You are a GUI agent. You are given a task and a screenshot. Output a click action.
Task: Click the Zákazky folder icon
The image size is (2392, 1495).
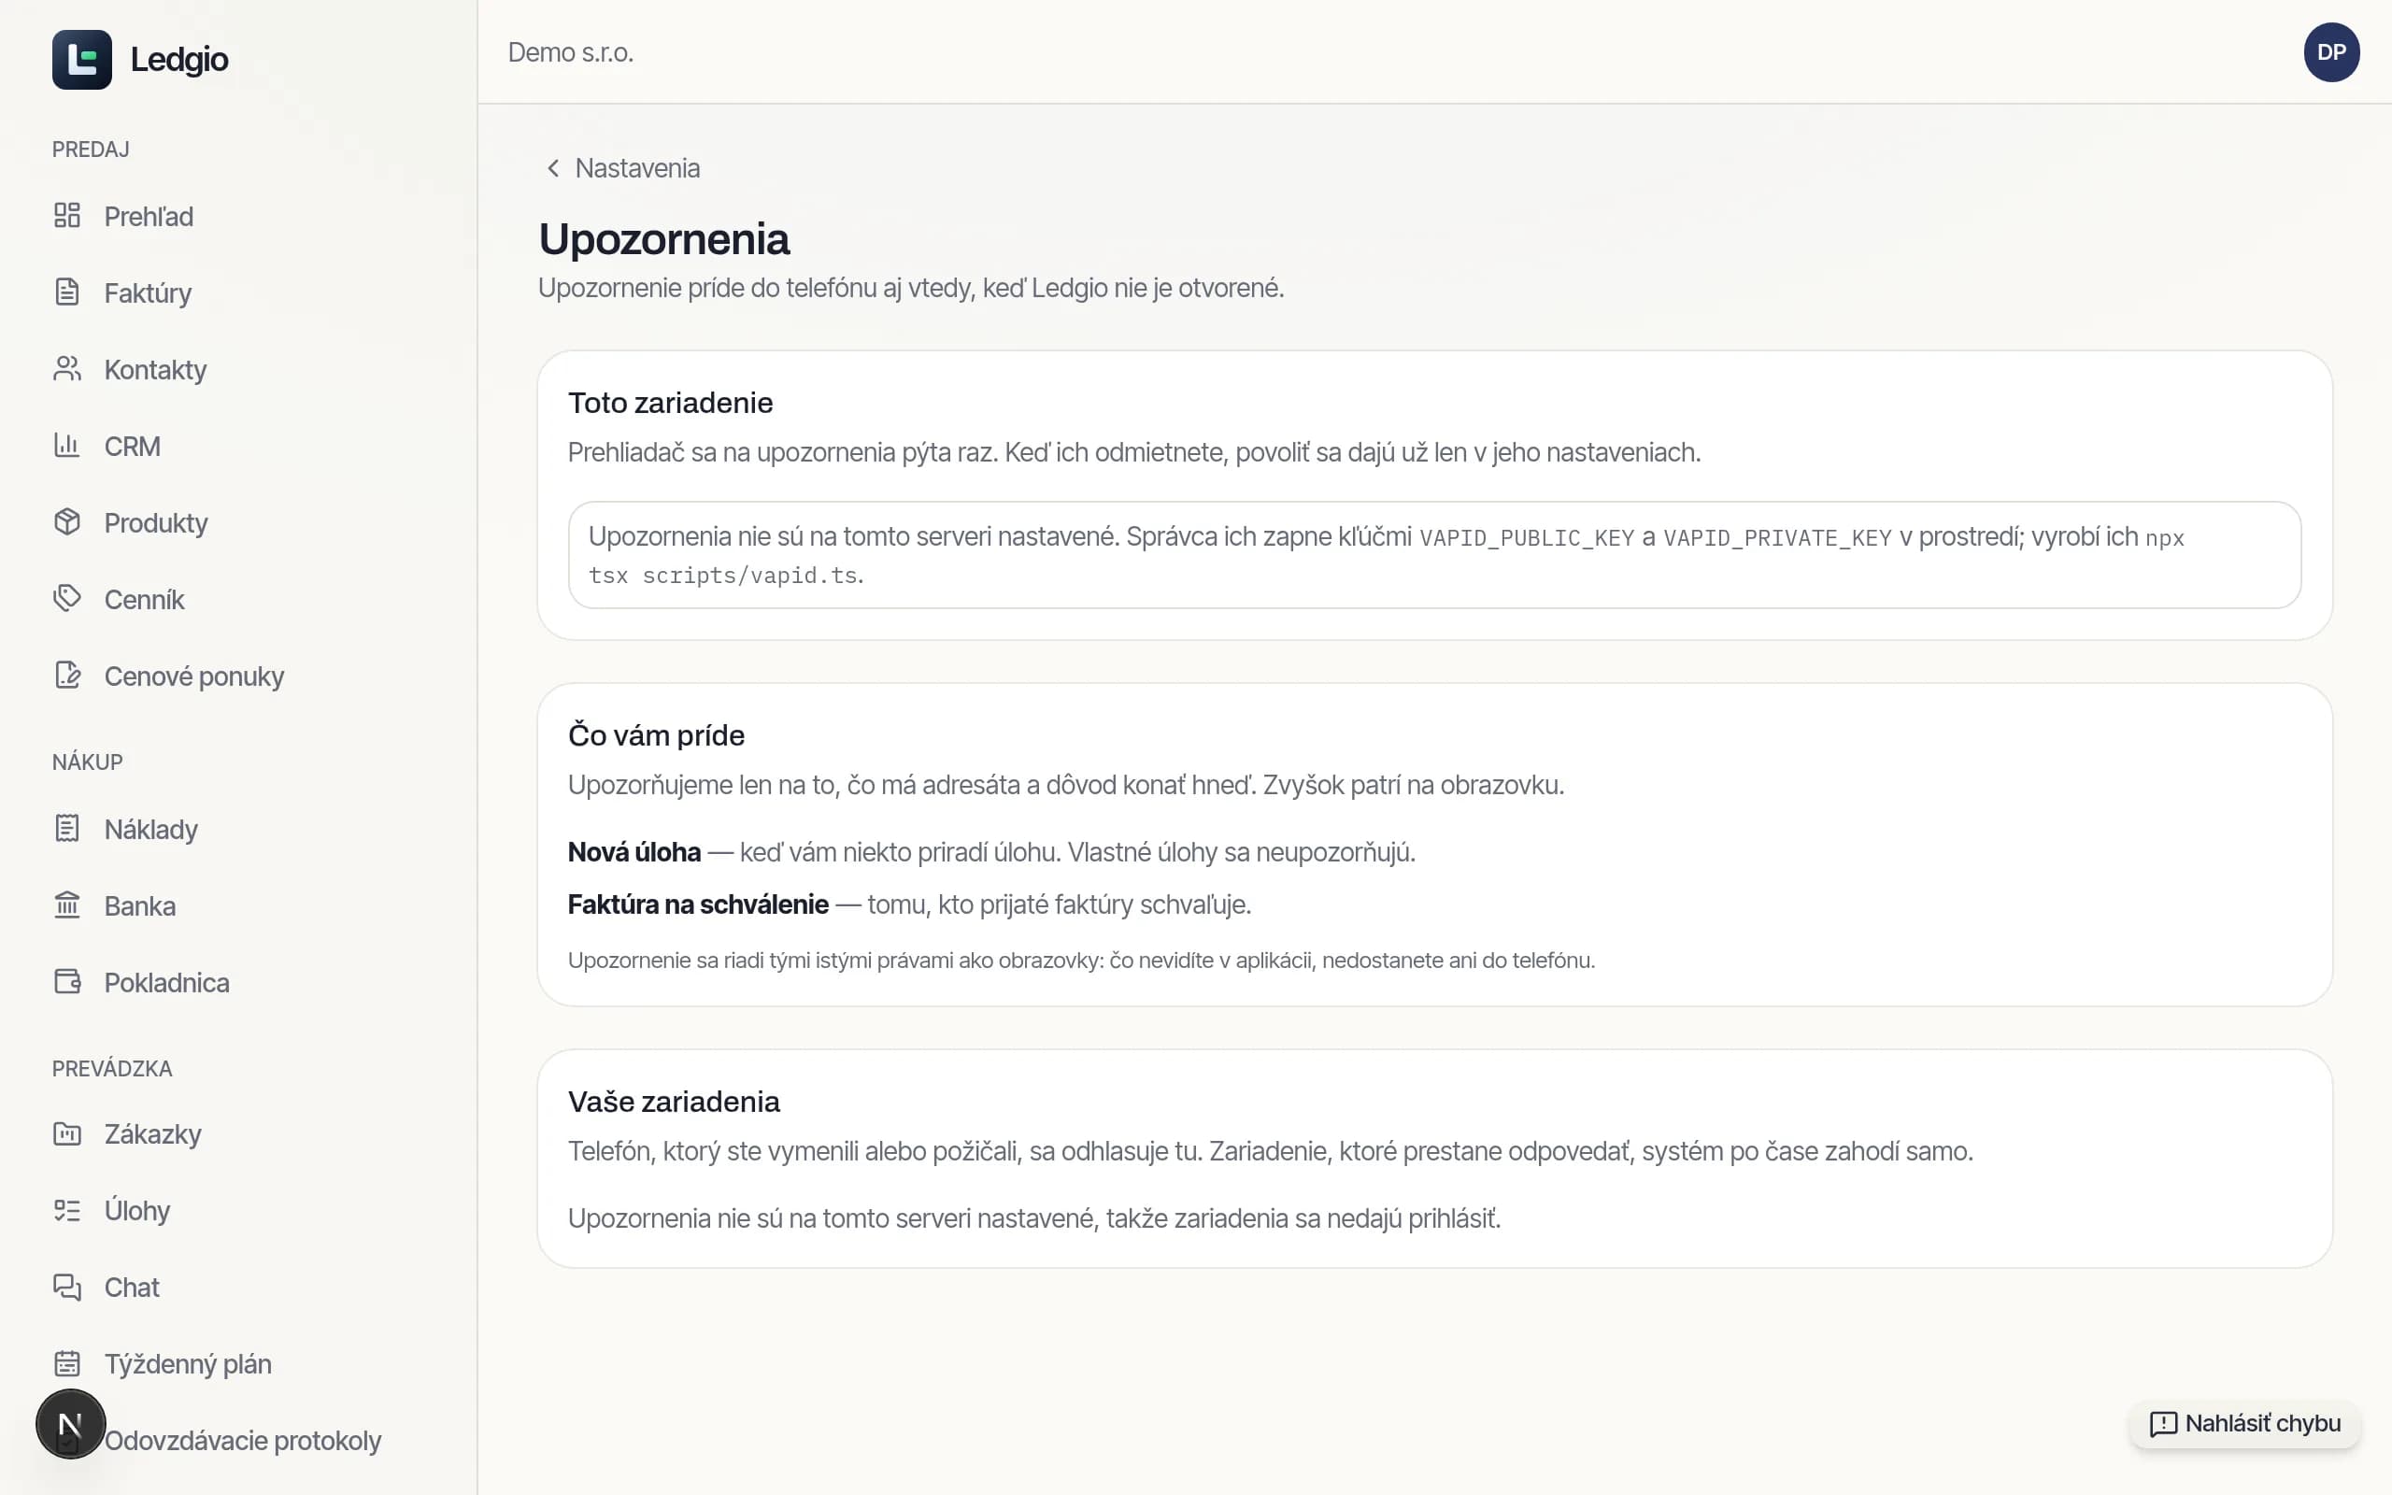tap(67, 1134)
